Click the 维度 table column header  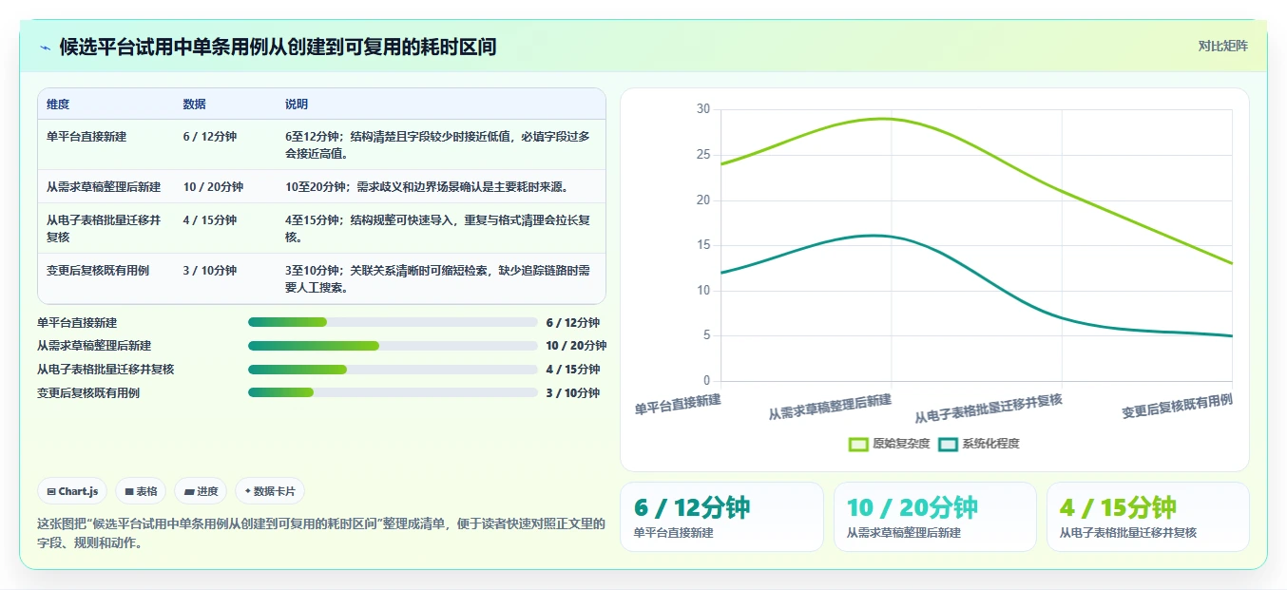(x=58, y=105)
